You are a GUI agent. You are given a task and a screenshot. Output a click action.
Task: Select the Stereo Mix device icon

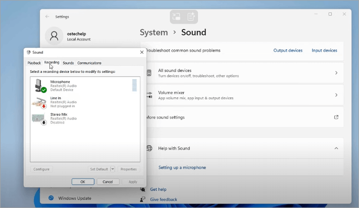click(40, 119)
